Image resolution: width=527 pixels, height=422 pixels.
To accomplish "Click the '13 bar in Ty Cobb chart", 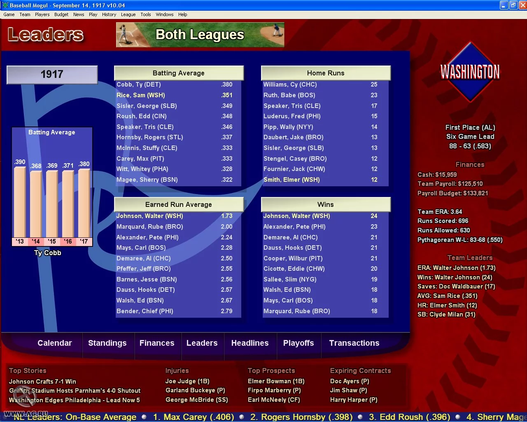I will [x=20, y=202].
